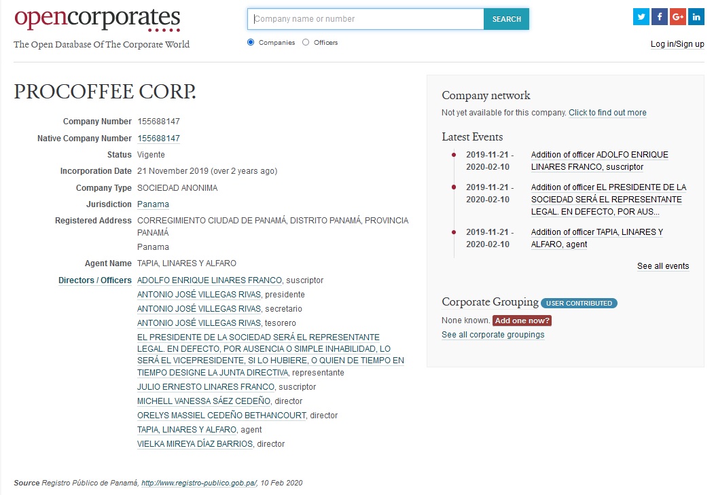Open event: Addition of El Presidente representante
This screenshot has width=714, height=495.
tap(608, 199)
